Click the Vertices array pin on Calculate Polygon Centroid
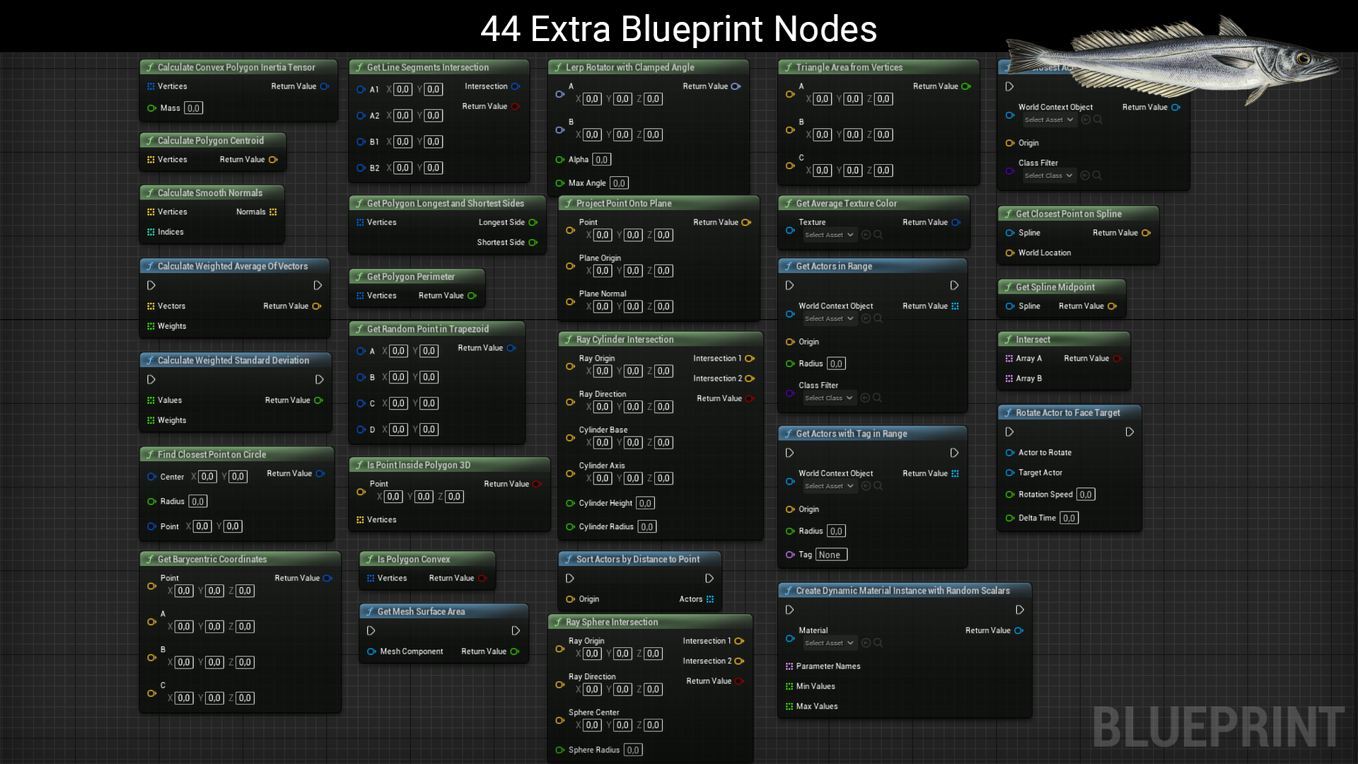Image resolution: width=1358 pixels, height=764 pixels. tap(151, 160)
